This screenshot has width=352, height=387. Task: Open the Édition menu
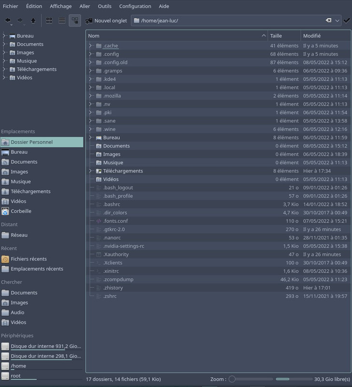coord(34,6)
